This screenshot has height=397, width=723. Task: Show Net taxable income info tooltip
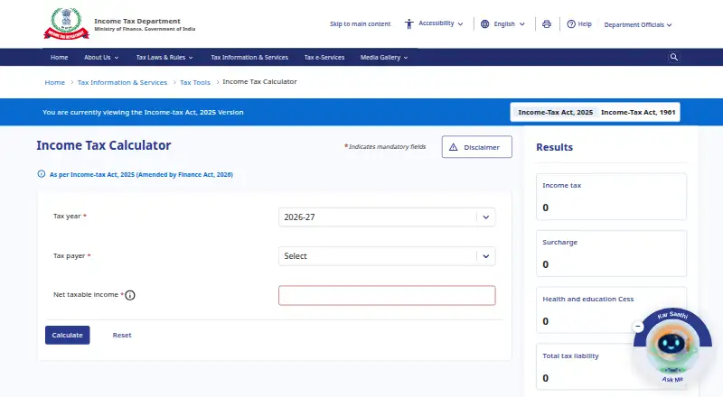[130, 295]
